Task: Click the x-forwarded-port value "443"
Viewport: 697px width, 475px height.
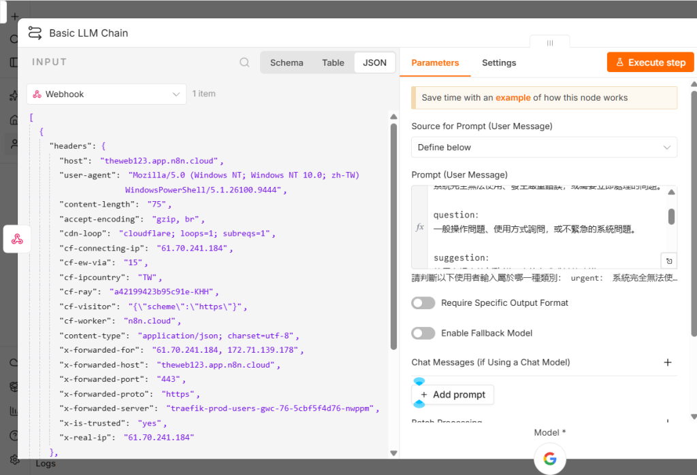Action: coord(169,379)
